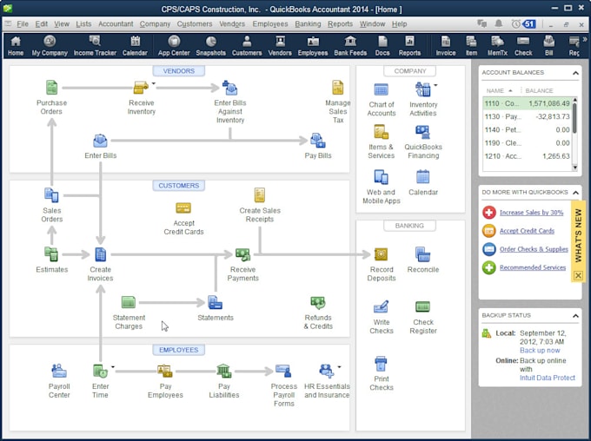Open Estimates icon
This screenshot has height=441, width=591.
tap(51, 254)
